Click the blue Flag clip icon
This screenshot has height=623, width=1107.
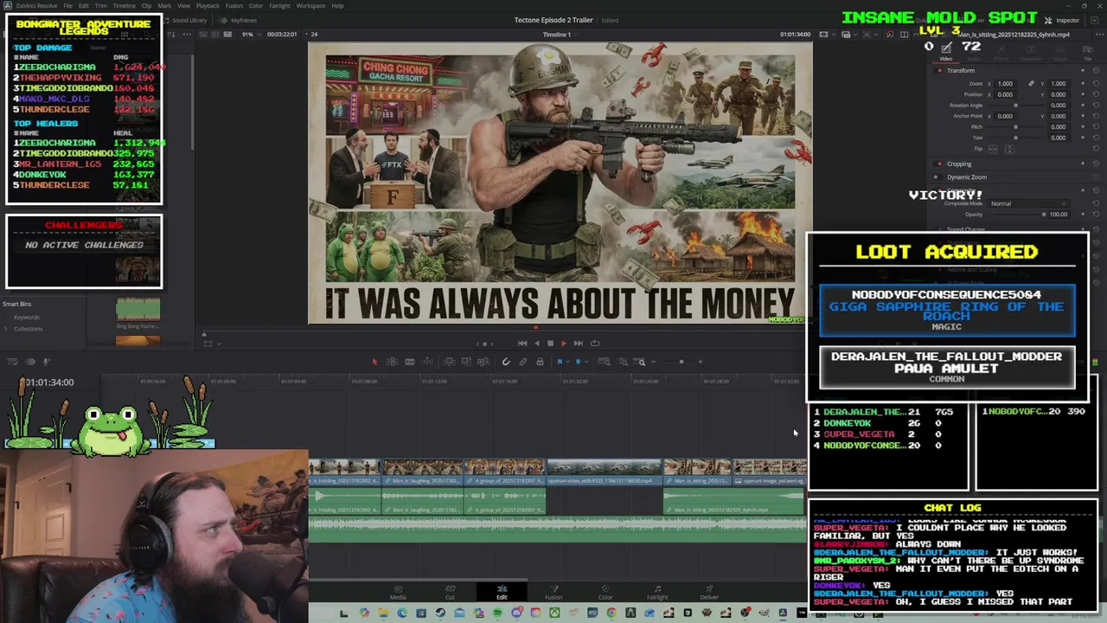coord(560,362)
